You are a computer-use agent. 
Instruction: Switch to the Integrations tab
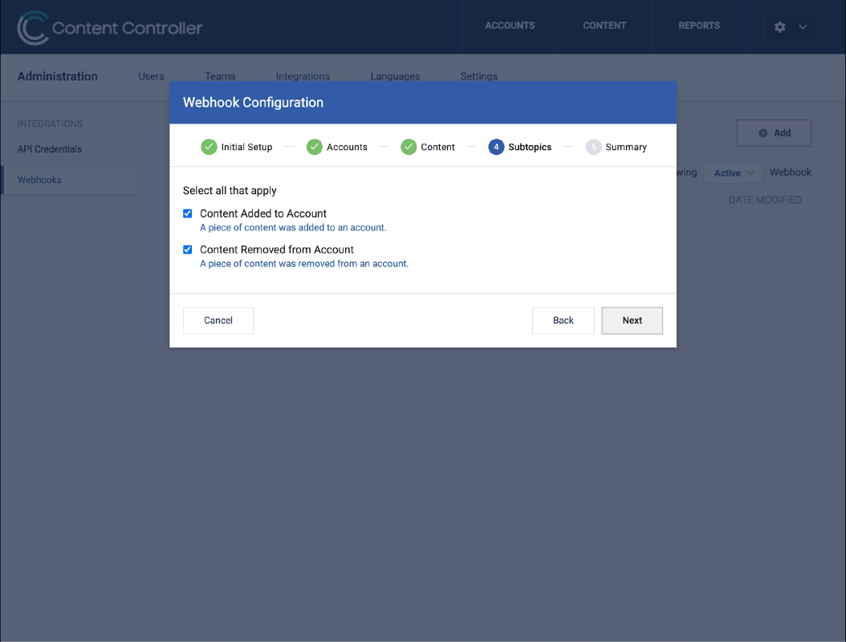pos(303,76)
